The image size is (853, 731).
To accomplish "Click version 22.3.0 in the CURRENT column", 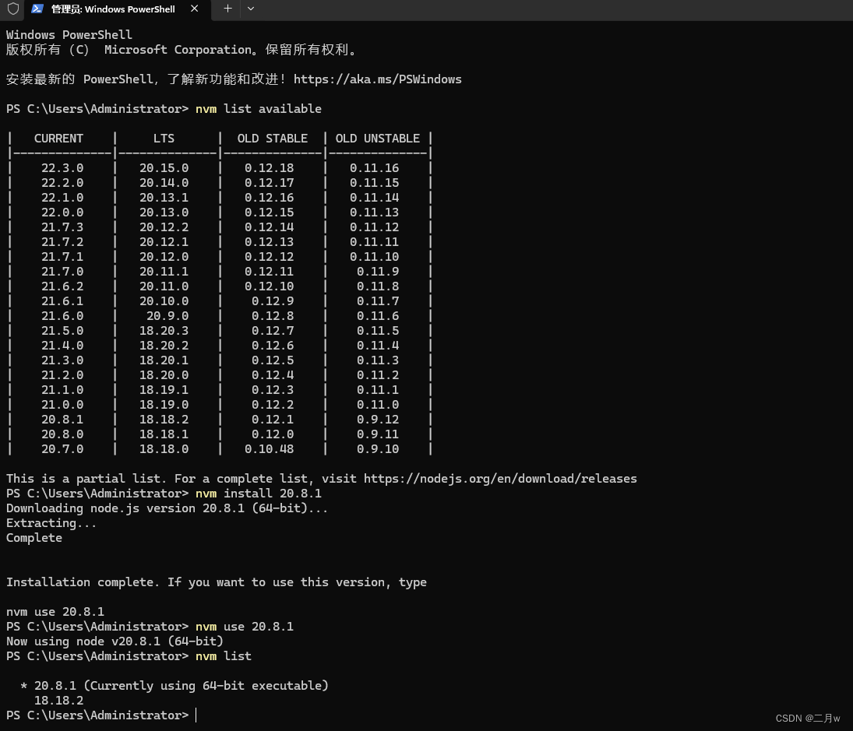I will 62,168.
